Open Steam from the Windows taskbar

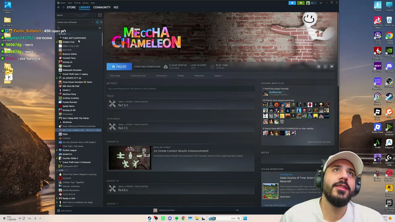149,218
